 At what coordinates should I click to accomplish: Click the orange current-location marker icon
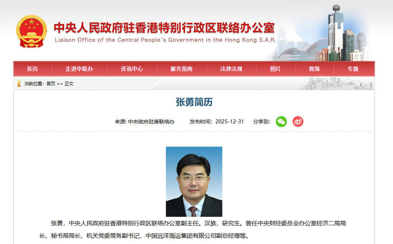coord(19,83)
